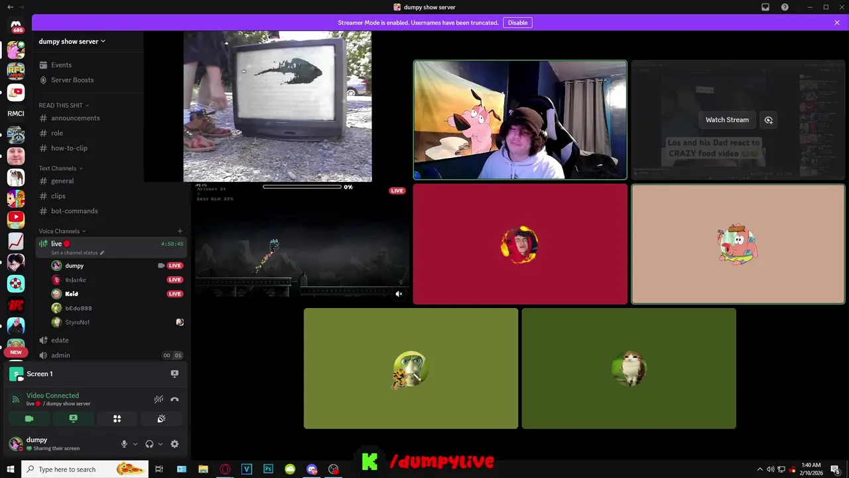849x478 pixels.
Task: Collapse Voice Channels category
Action: click(62, 232)
